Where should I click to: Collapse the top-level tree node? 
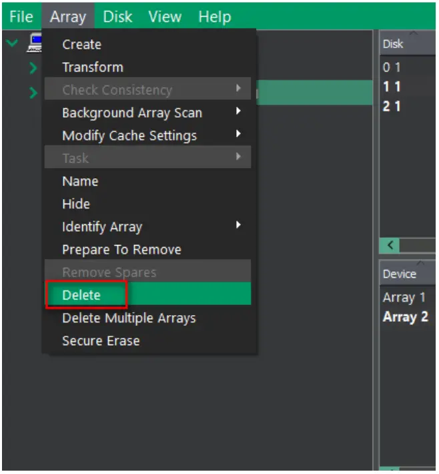pyautogui.click(x=12, y=43)
